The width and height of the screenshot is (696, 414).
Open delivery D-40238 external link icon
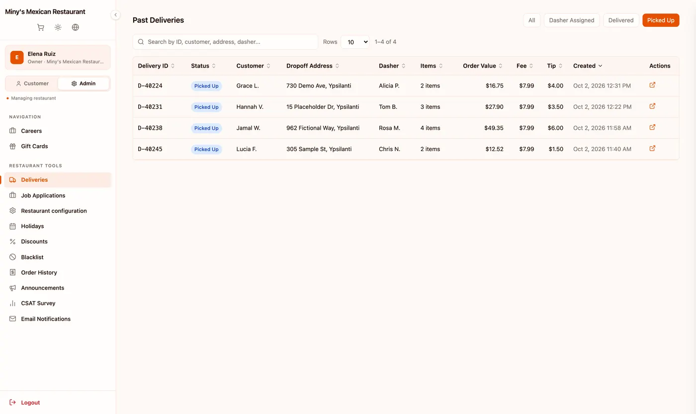click(x=652, y=127)
